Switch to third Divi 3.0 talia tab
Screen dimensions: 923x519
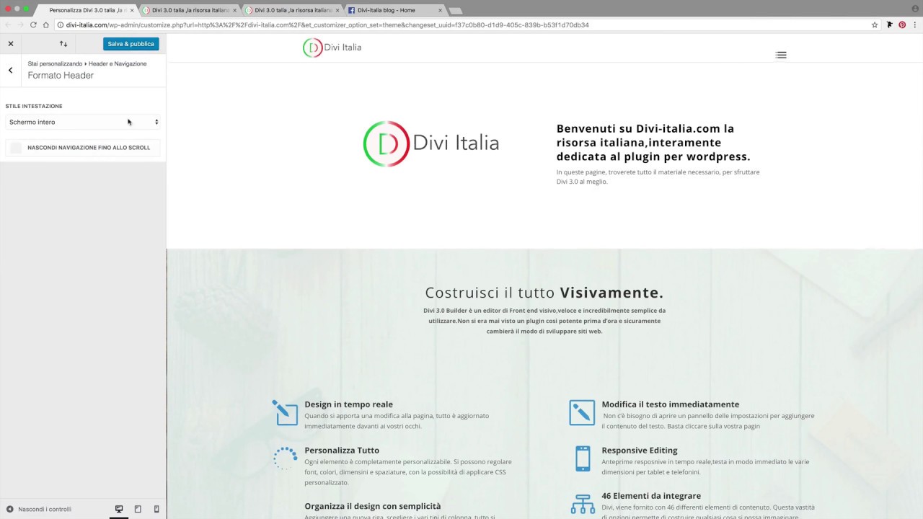[292, 10]
